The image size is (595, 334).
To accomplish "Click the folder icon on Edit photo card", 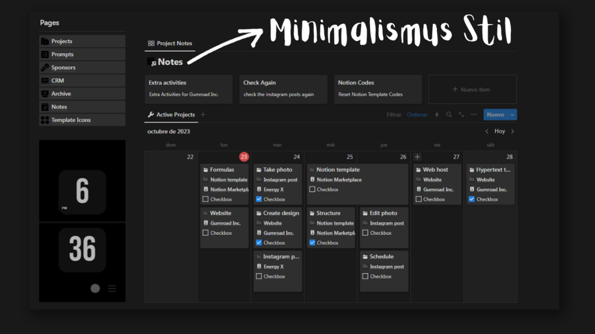I will click(x=365, y=213).
